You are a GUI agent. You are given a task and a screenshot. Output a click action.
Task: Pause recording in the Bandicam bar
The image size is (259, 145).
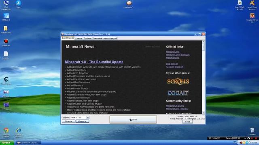click(252, 138)
